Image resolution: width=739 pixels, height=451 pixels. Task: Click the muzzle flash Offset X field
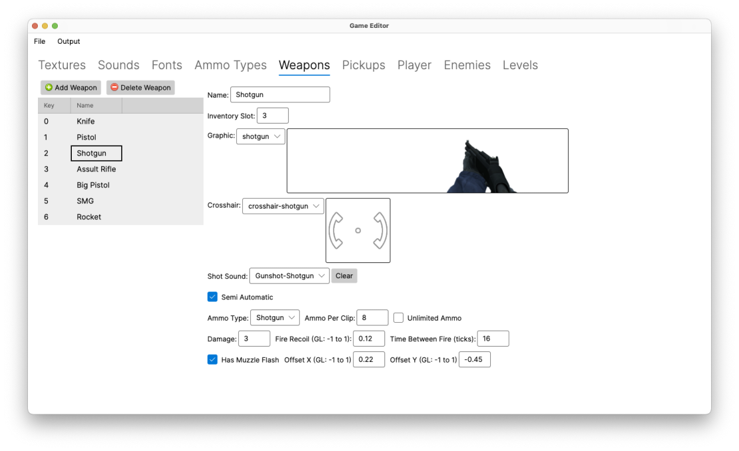(x=369, y=359)
